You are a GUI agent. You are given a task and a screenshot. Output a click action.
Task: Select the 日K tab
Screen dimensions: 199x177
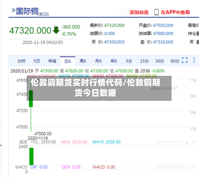[x=68, y=61]
